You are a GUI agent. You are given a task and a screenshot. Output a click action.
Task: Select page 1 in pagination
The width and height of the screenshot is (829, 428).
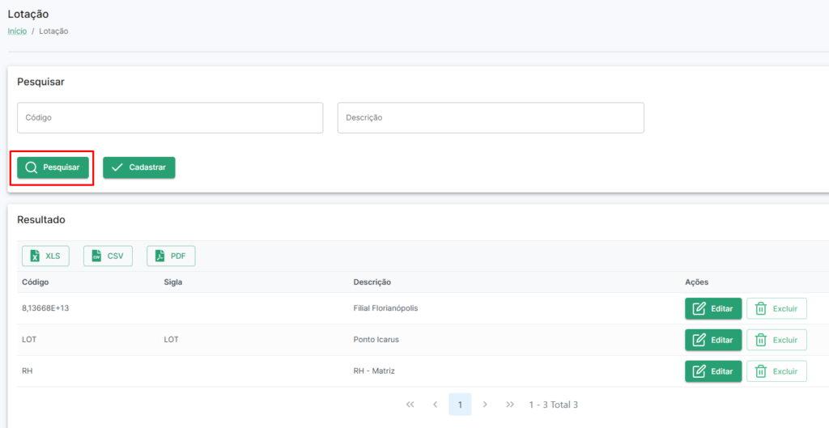[460, 405]
